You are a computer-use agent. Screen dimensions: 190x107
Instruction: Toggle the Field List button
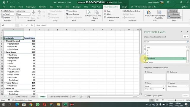tap(172, 11)
